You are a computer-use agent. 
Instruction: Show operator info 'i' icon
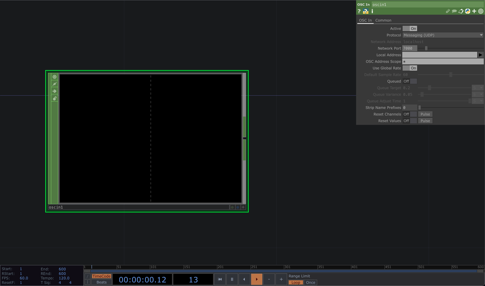[x=372, y=11]
